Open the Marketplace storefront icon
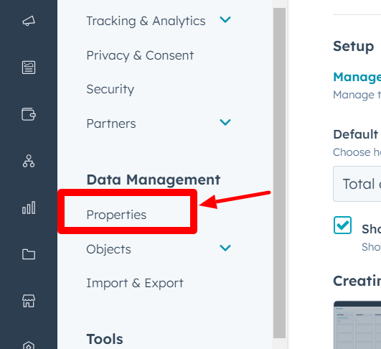 tap(29, 301)
